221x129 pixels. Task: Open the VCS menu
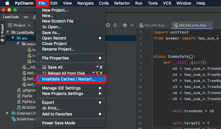pyautogui.click(x=167, y=3)
